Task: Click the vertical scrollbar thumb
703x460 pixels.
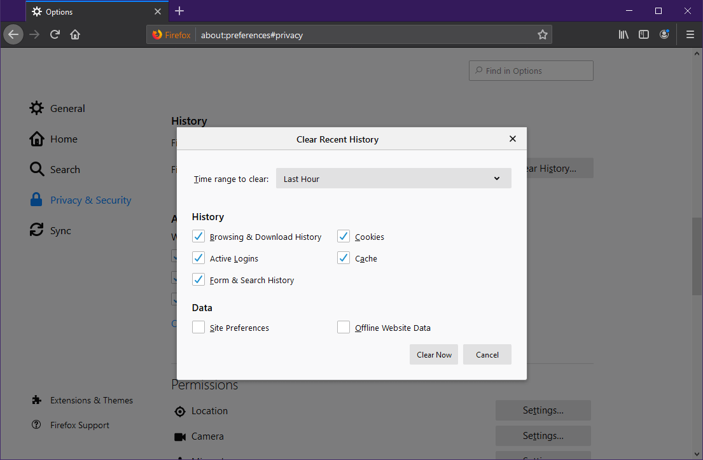Action: tap(697, 256)
